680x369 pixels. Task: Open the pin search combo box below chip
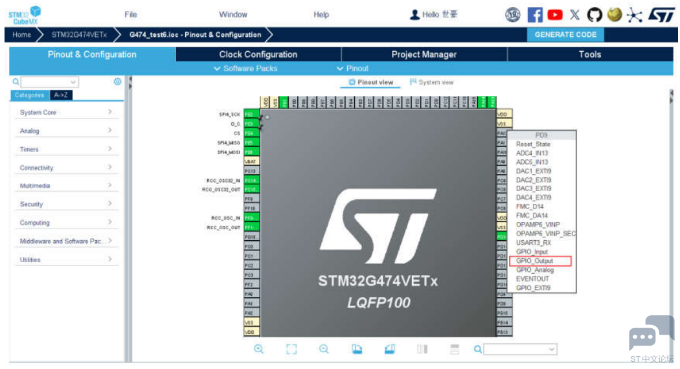click(x=520, y=349)
